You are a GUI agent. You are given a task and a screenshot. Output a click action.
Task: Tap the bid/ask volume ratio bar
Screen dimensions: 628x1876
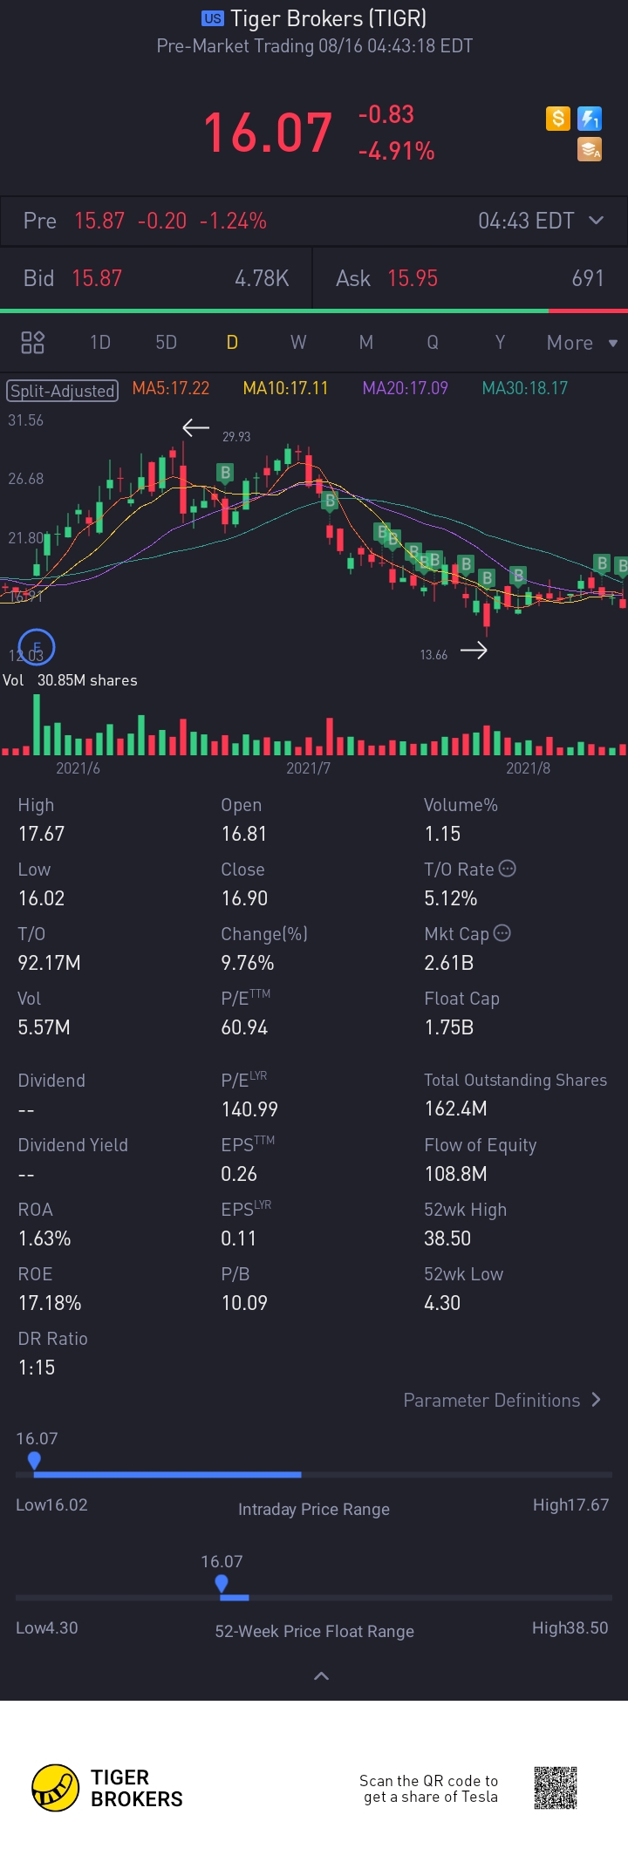(314, 310)
